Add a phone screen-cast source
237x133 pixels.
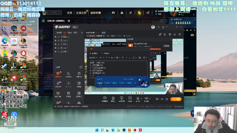[121, 99]
